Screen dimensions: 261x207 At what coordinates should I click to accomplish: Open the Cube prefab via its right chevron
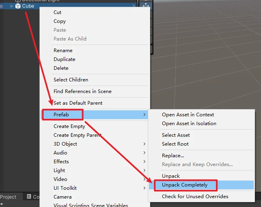tap(134, 6)
